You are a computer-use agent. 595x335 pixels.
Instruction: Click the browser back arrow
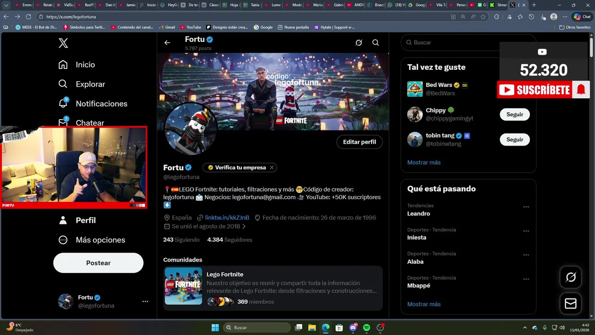tap(6, 16)
